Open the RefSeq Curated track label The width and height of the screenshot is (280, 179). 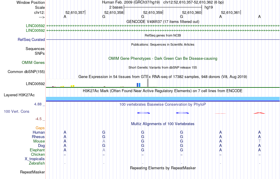coord(31,39)
